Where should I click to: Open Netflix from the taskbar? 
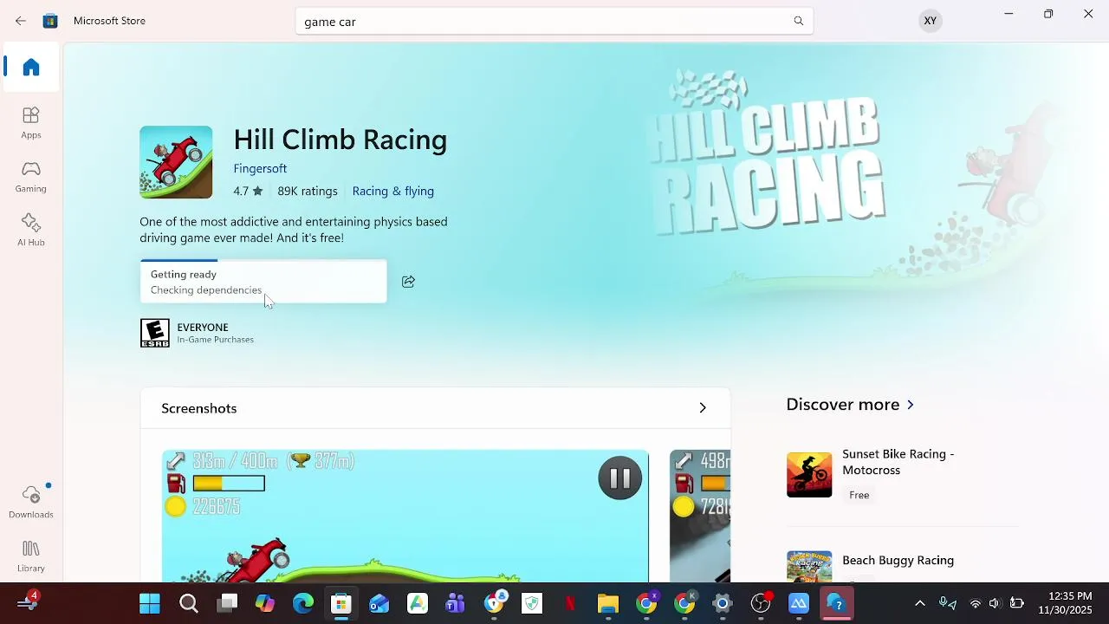570,603
